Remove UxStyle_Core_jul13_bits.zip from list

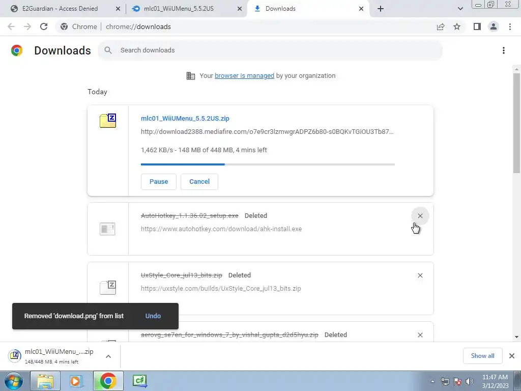(x=420, y=275)
